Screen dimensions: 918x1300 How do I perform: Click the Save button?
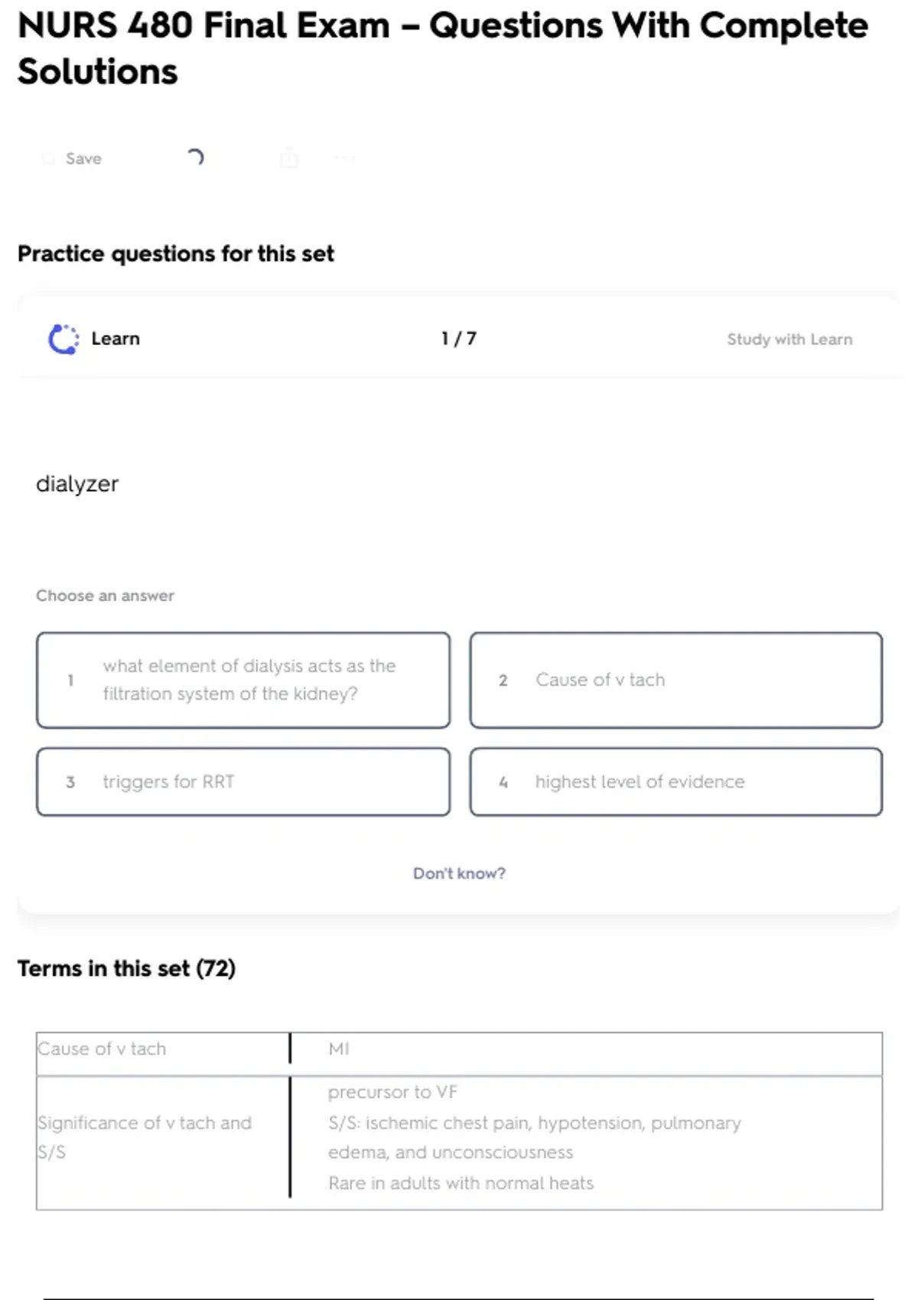point(73,158)
